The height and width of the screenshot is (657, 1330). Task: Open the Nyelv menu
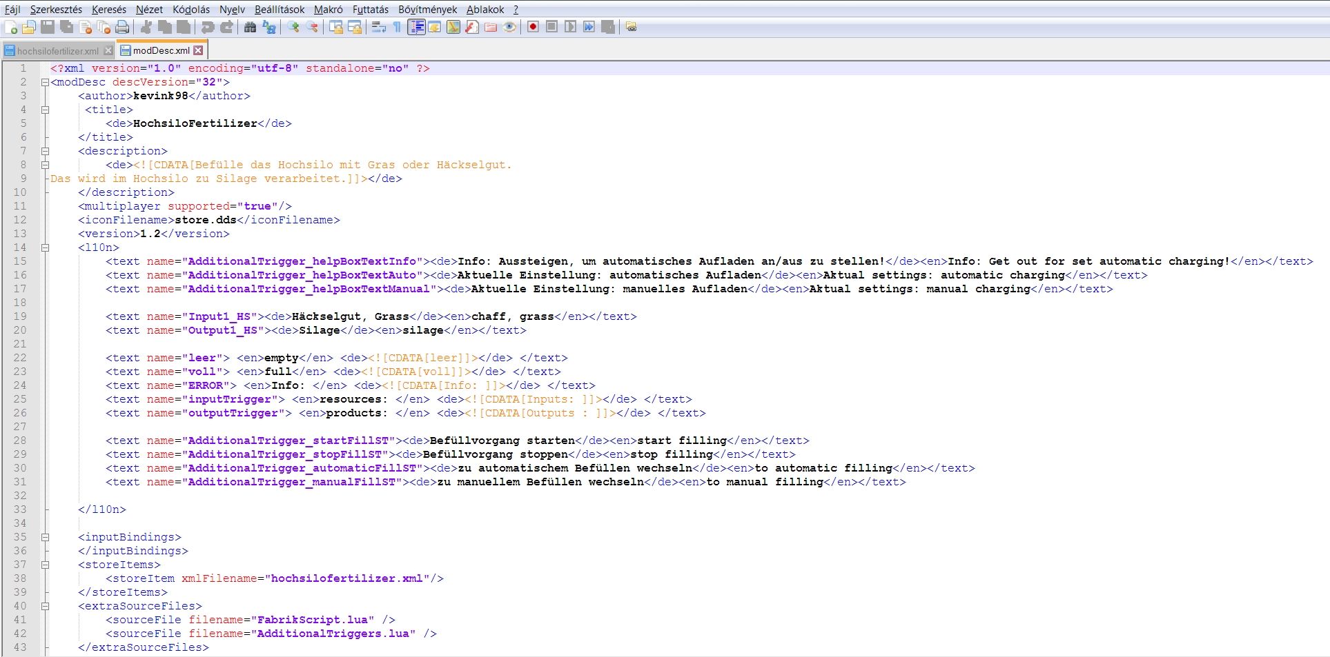(232, 10)
